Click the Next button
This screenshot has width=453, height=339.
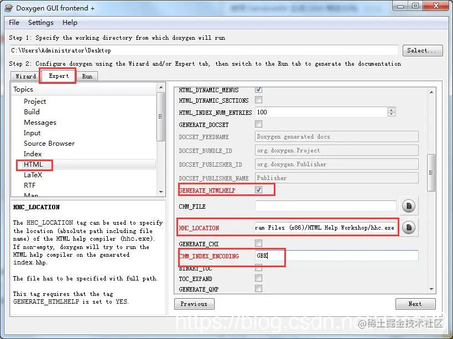(x=415, y=304)
